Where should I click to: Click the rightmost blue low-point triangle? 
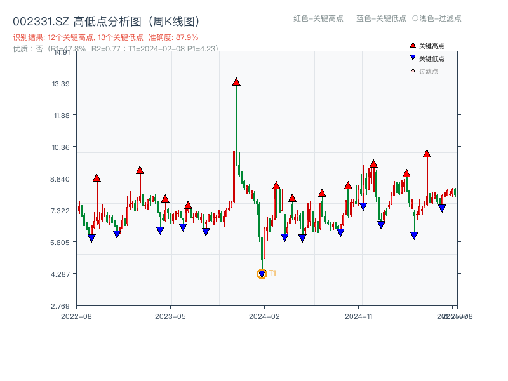click(442, 208)
